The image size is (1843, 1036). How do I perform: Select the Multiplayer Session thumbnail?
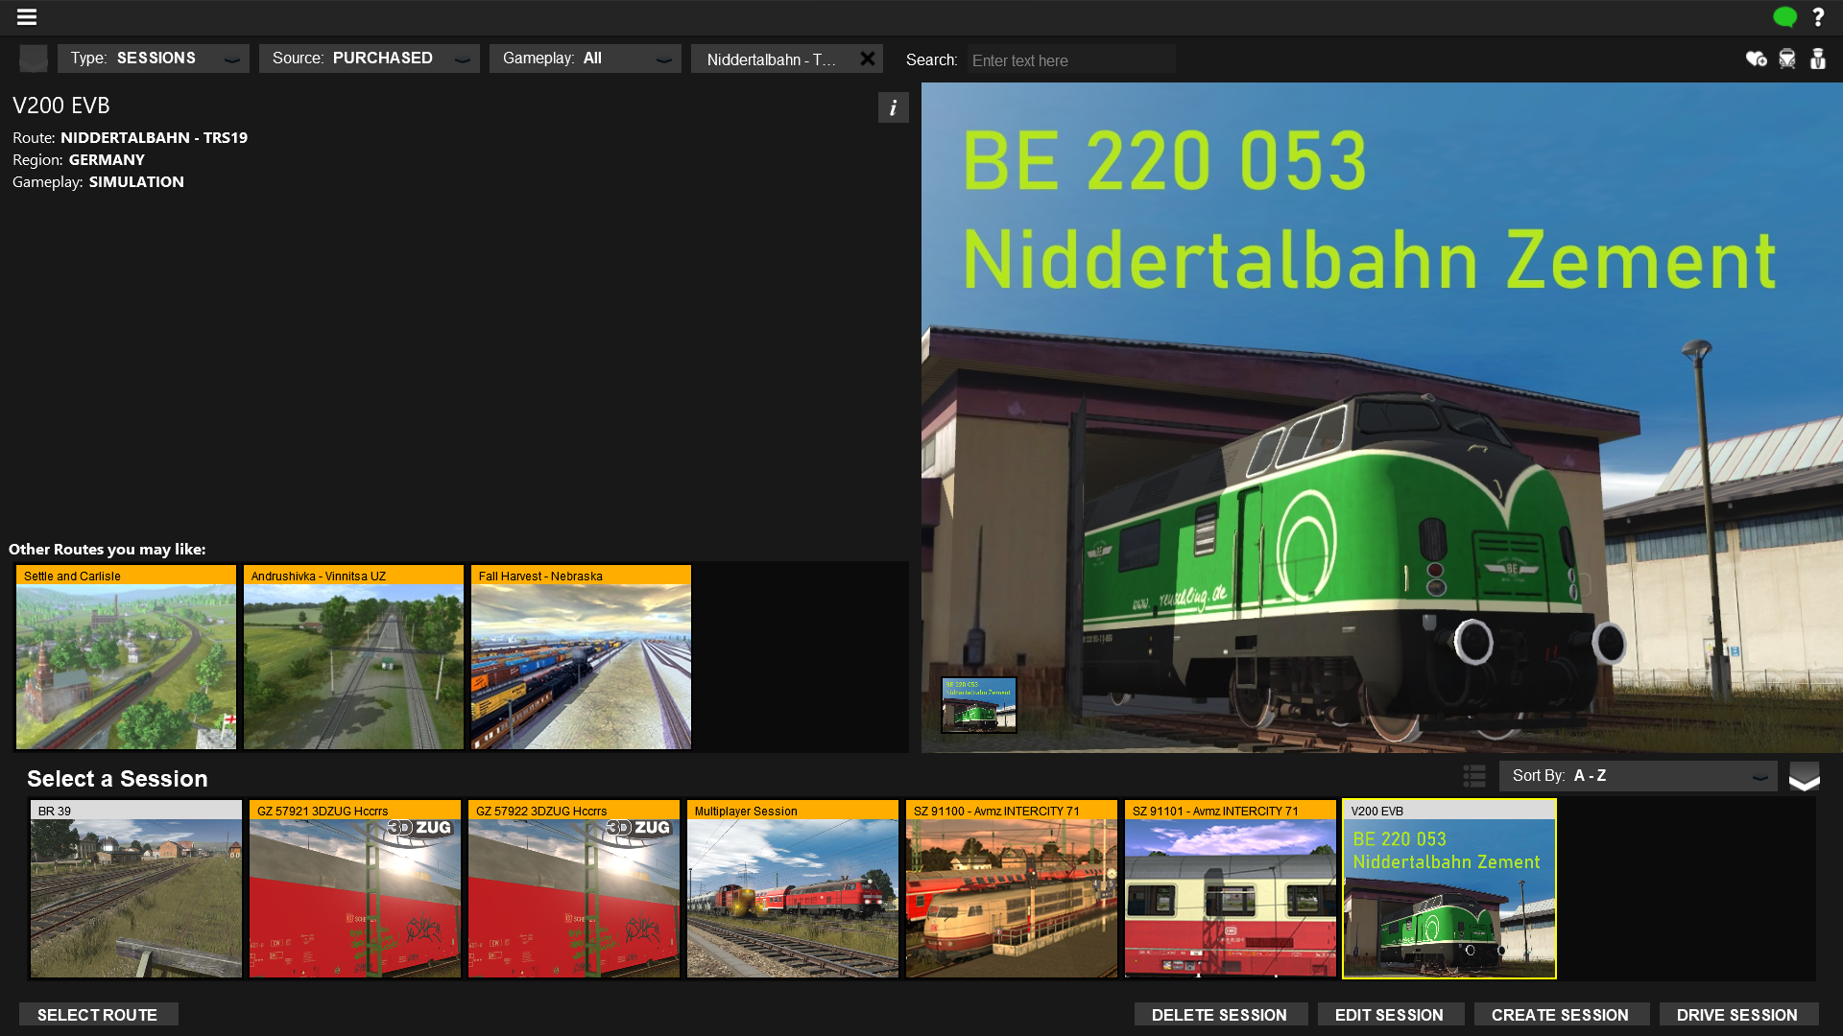point(793,889)
